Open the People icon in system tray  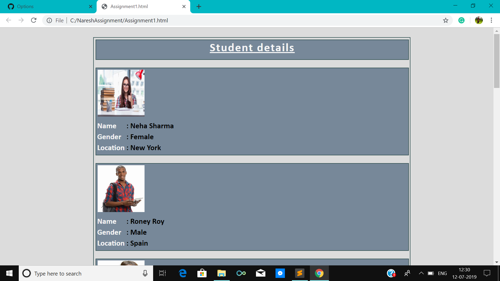(407, 273)
